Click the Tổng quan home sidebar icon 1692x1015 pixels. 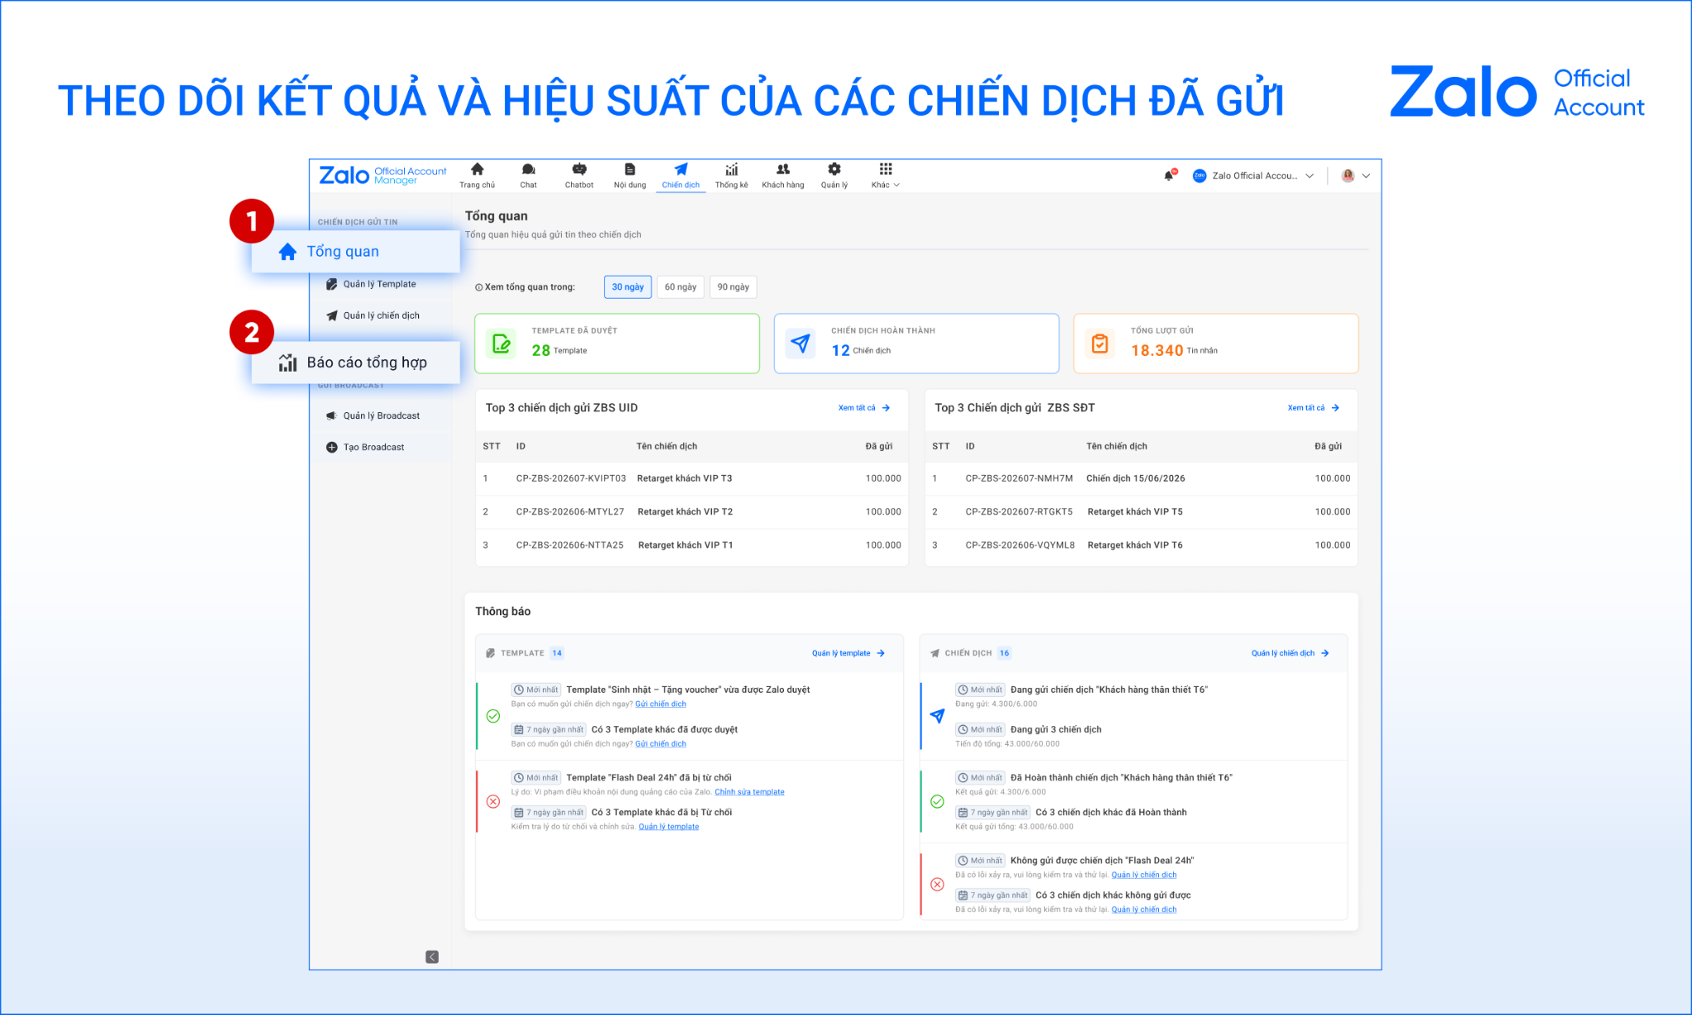288,252
